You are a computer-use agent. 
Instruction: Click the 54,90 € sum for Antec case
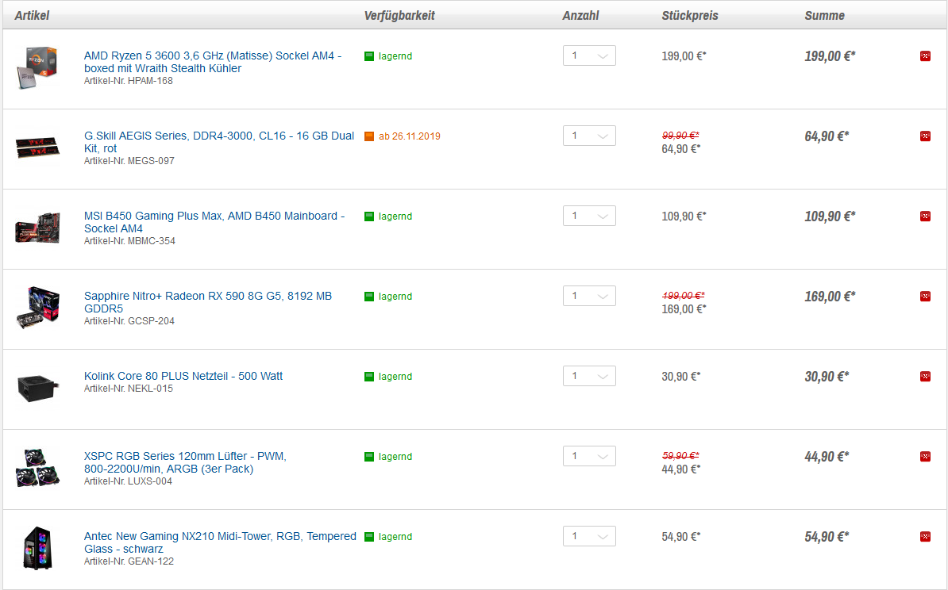click(x=827, y=536)
